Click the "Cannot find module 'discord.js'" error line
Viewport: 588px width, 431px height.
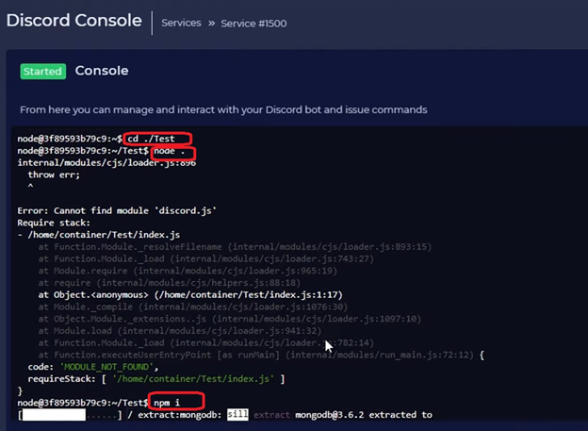pyautogui.click(x=117, y=210)
